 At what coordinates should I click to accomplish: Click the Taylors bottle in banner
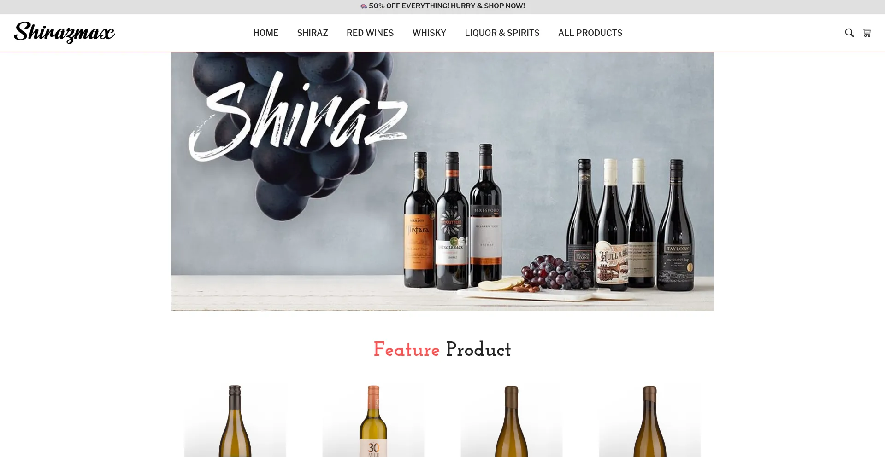[x=676, y=226]
